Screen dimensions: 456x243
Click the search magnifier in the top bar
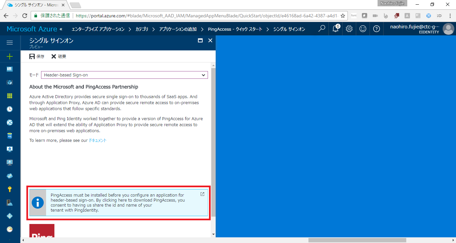pyautogui.click(x=321, y=29)
